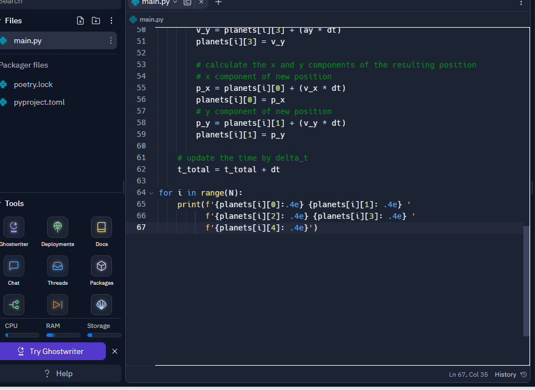This screenshot has width=535, height=390.
Task: Click the RAM usage meter
Action: pyautogui.click(x=63, y=335)
